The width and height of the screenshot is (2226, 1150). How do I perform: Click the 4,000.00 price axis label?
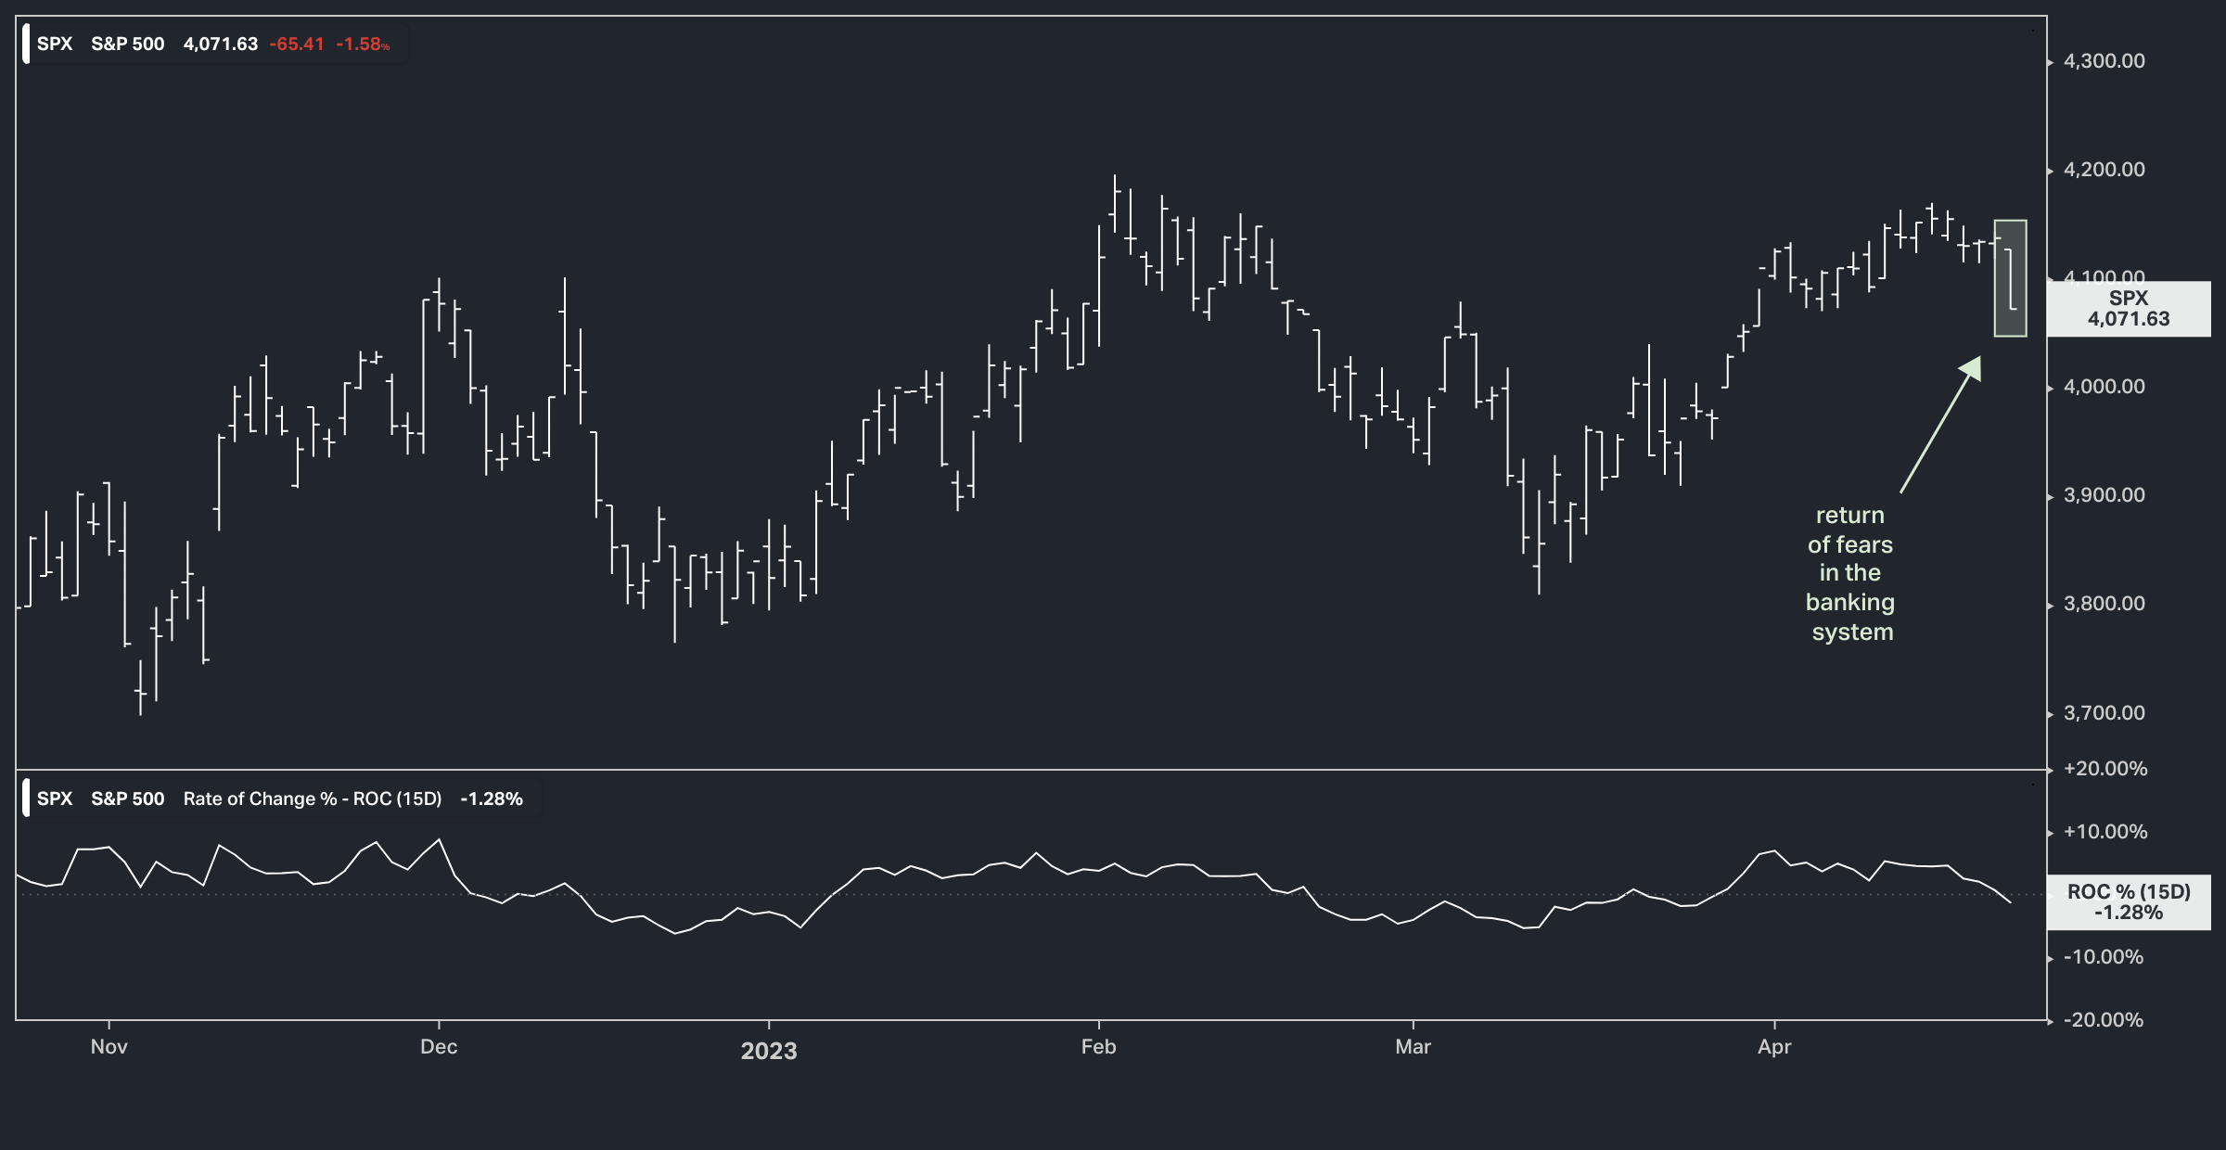[x=2104, y=387]
